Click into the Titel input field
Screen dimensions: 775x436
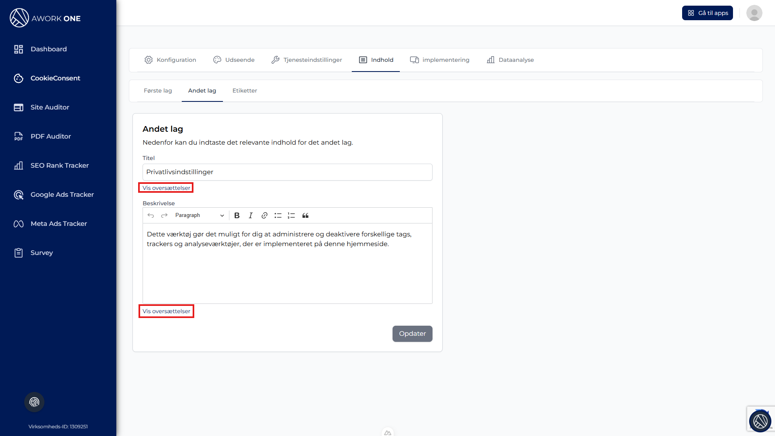click(287, 172)
